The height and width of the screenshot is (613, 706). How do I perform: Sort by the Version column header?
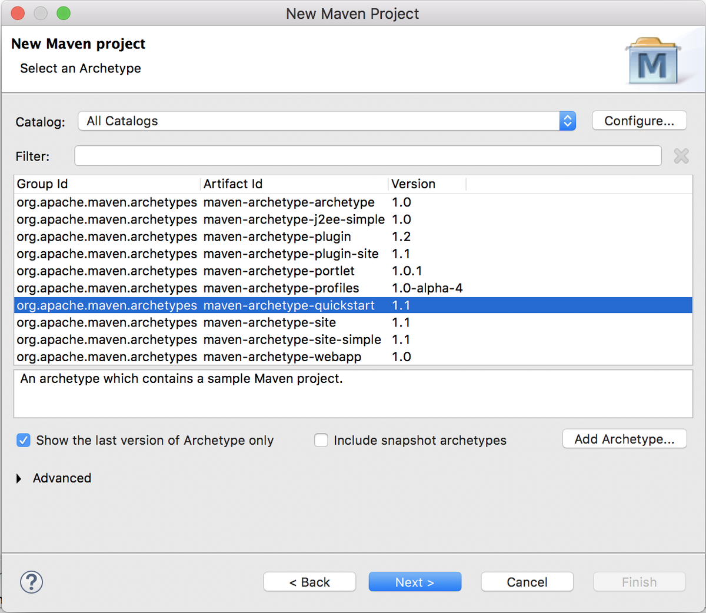tap(427, 184)
